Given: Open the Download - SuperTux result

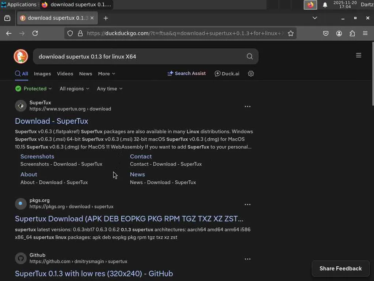Looking at the screenshot, I should pos(51,121).
